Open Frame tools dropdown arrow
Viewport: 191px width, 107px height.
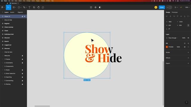click(16, 7)
